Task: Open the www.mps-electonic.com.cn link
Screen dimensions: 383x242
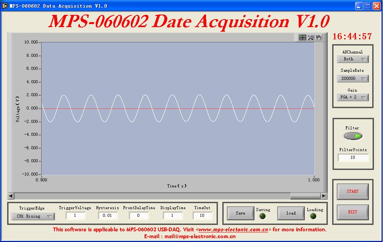Action: tap(233, 229)
